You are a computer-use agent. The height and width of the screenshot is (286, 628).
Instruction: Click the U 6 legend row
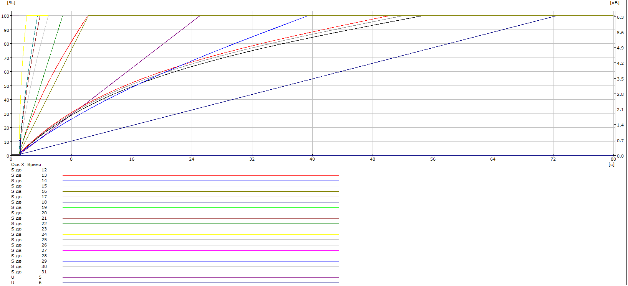[x=26, y=283]
